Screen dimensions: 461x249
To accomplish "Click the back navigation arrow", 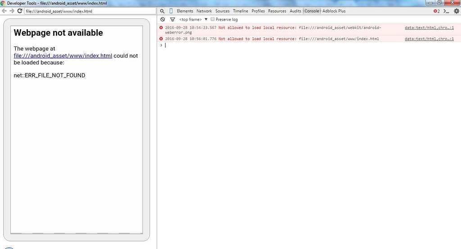I will click(x=4, y=11).
